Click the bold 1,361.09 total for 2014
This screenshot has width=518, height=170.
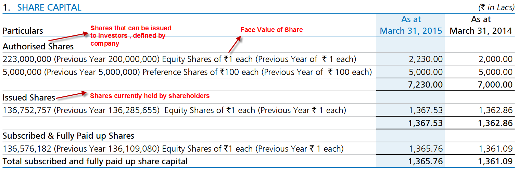click(x=495, y=161)
